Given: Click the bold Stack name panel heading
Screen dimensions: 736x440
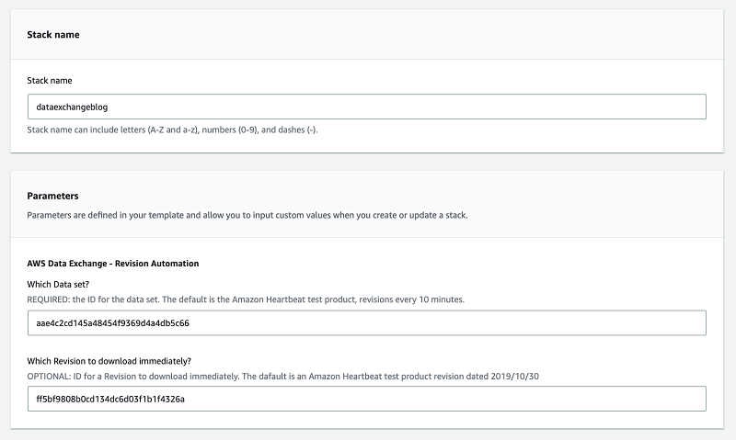Looking at the screenshot, I should [x=53, y=35].
